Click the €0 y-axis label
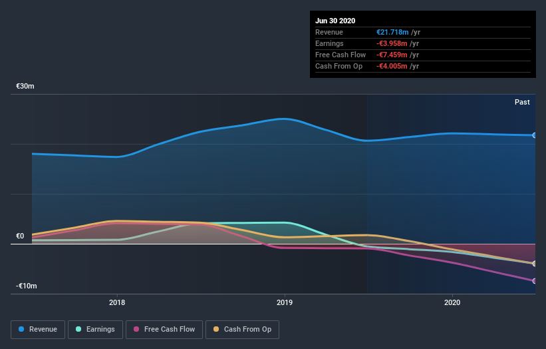This screenshot has height=349, width=546. click(x=20, y=236)
